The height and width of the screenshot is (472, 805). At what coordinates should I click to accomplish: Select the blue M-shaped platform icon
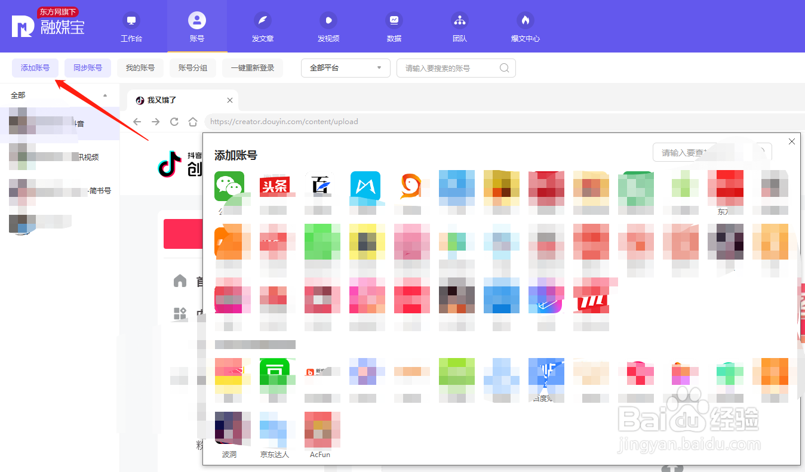click(x=365, y=186)
